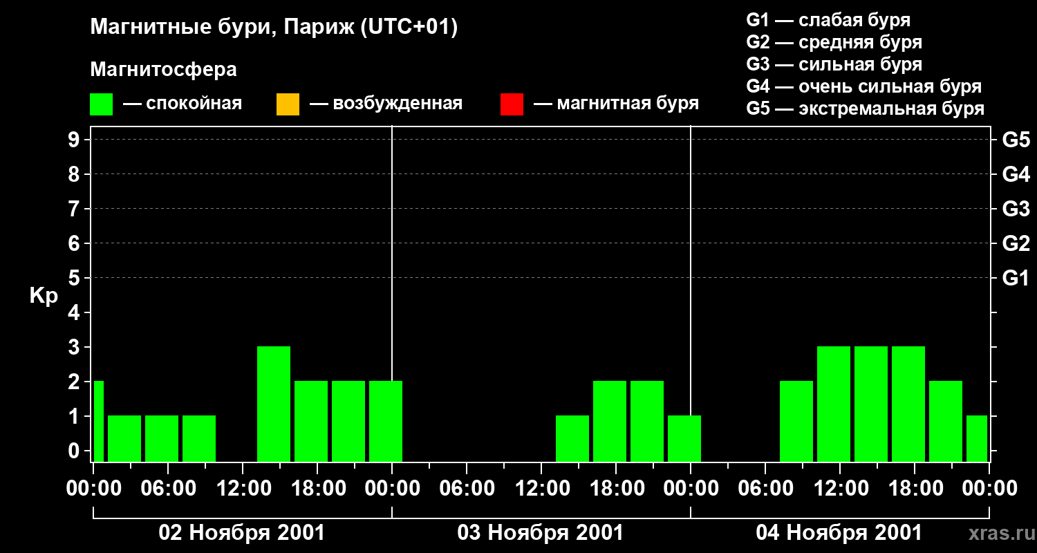Click the G1 label on the right axis
1037x553 pixels.
tap(1016, 278)
